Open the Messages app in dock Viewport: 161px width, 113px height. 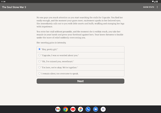coord(96,109)
